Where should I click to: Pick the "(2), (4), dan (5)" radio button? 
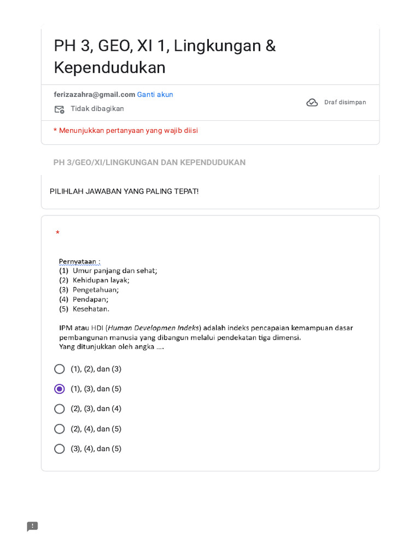coord(60,429)
